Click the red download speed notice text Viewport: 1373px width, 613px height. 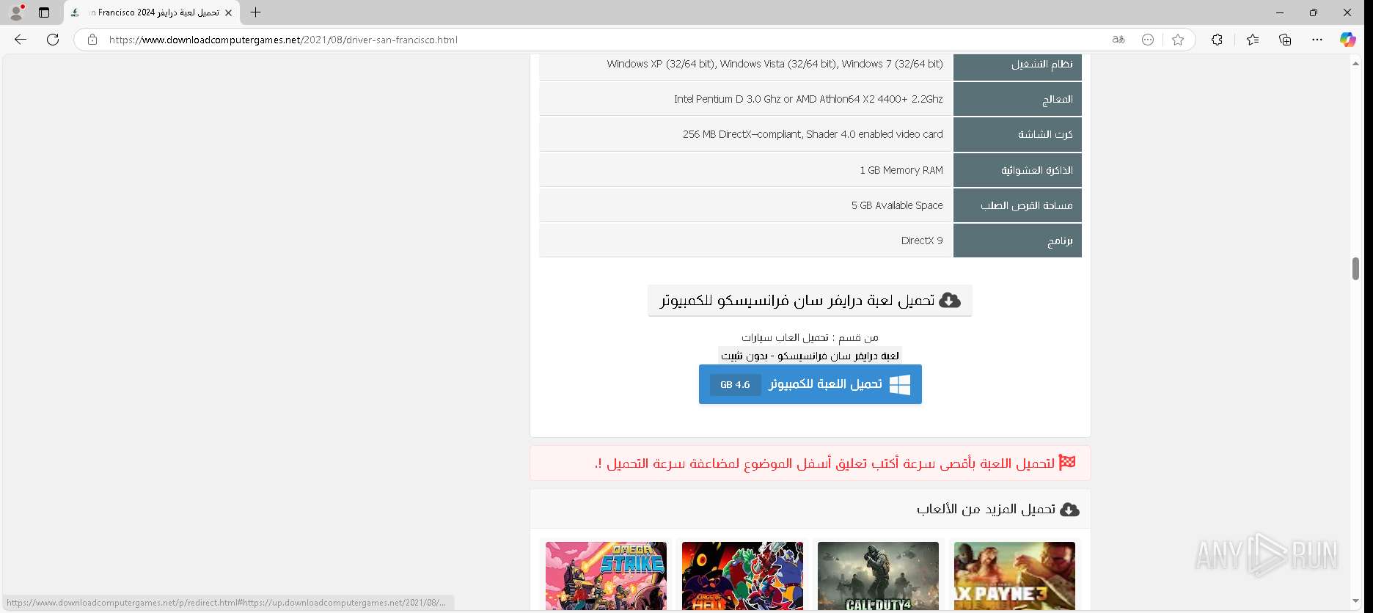[824, 463]
